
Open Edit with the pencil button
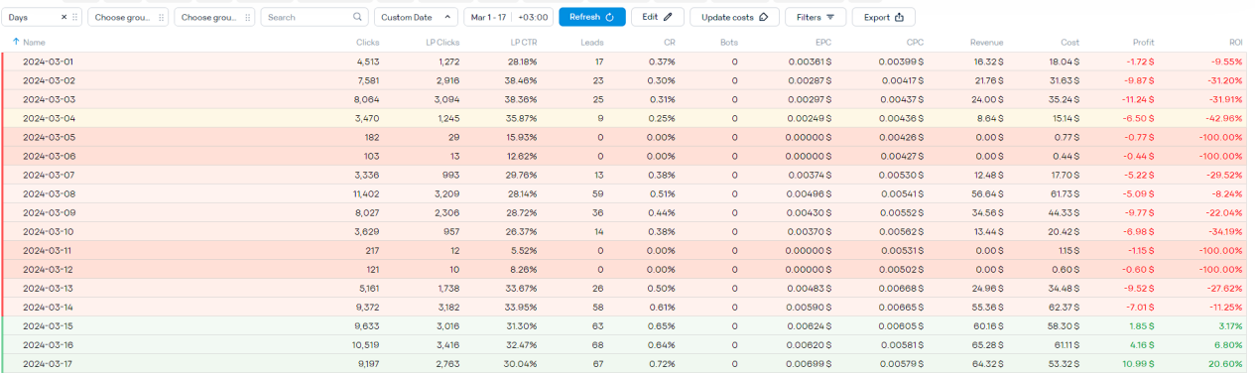coord(657,17)
